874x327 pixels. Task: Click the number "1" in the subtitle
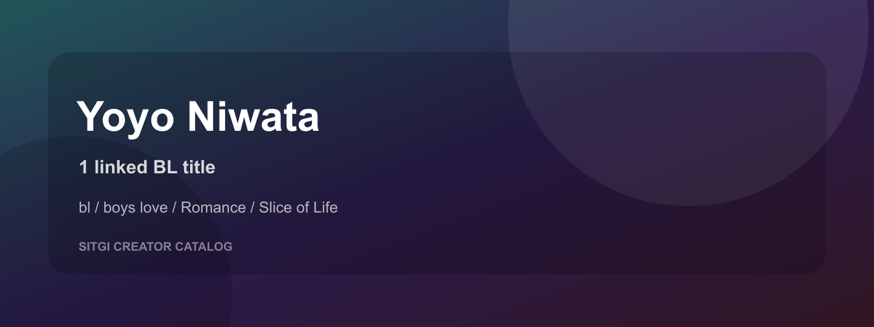click(x=84, y=167)
